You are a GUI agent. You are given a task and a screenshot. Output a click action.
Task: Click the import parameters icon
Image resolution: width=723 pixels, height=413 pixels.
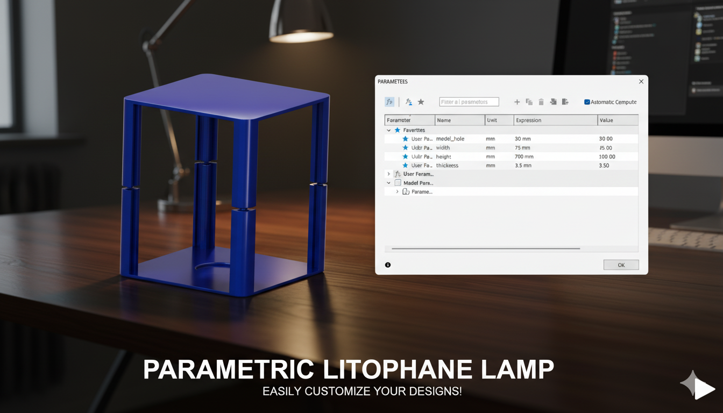[x=553, y=102]
